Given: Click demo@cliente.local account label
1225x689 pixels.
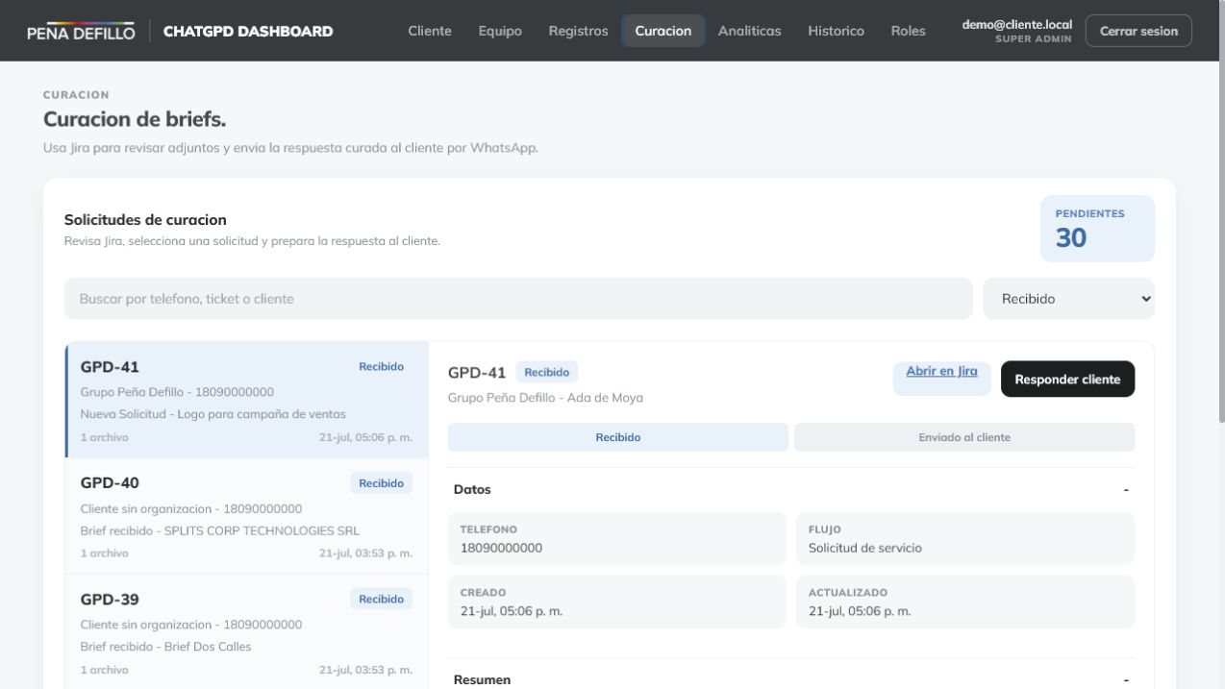Looking at the screenshot, I should tap(1016, 25).
